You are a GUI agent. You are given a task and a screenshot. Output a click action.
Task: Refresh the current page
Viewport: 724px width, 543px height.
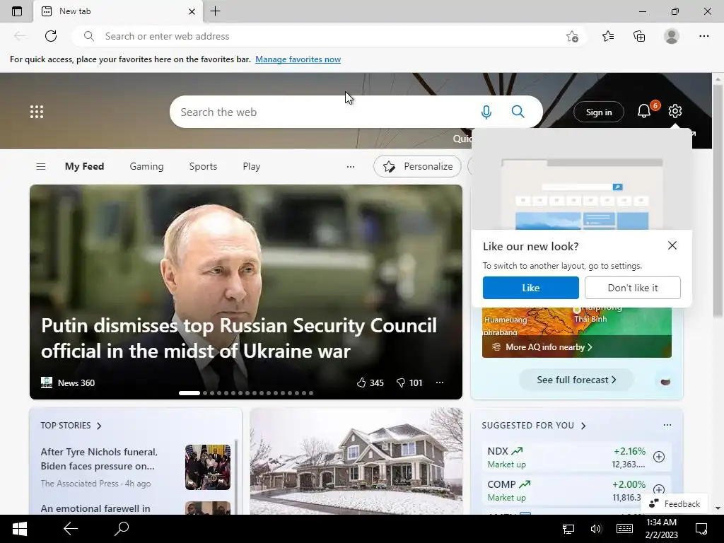coord(51,36)
